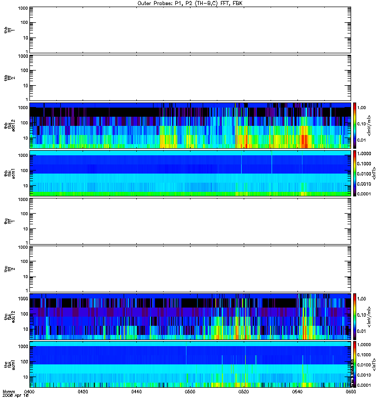Click the 0500 time axis label

[x=190, y=392]
